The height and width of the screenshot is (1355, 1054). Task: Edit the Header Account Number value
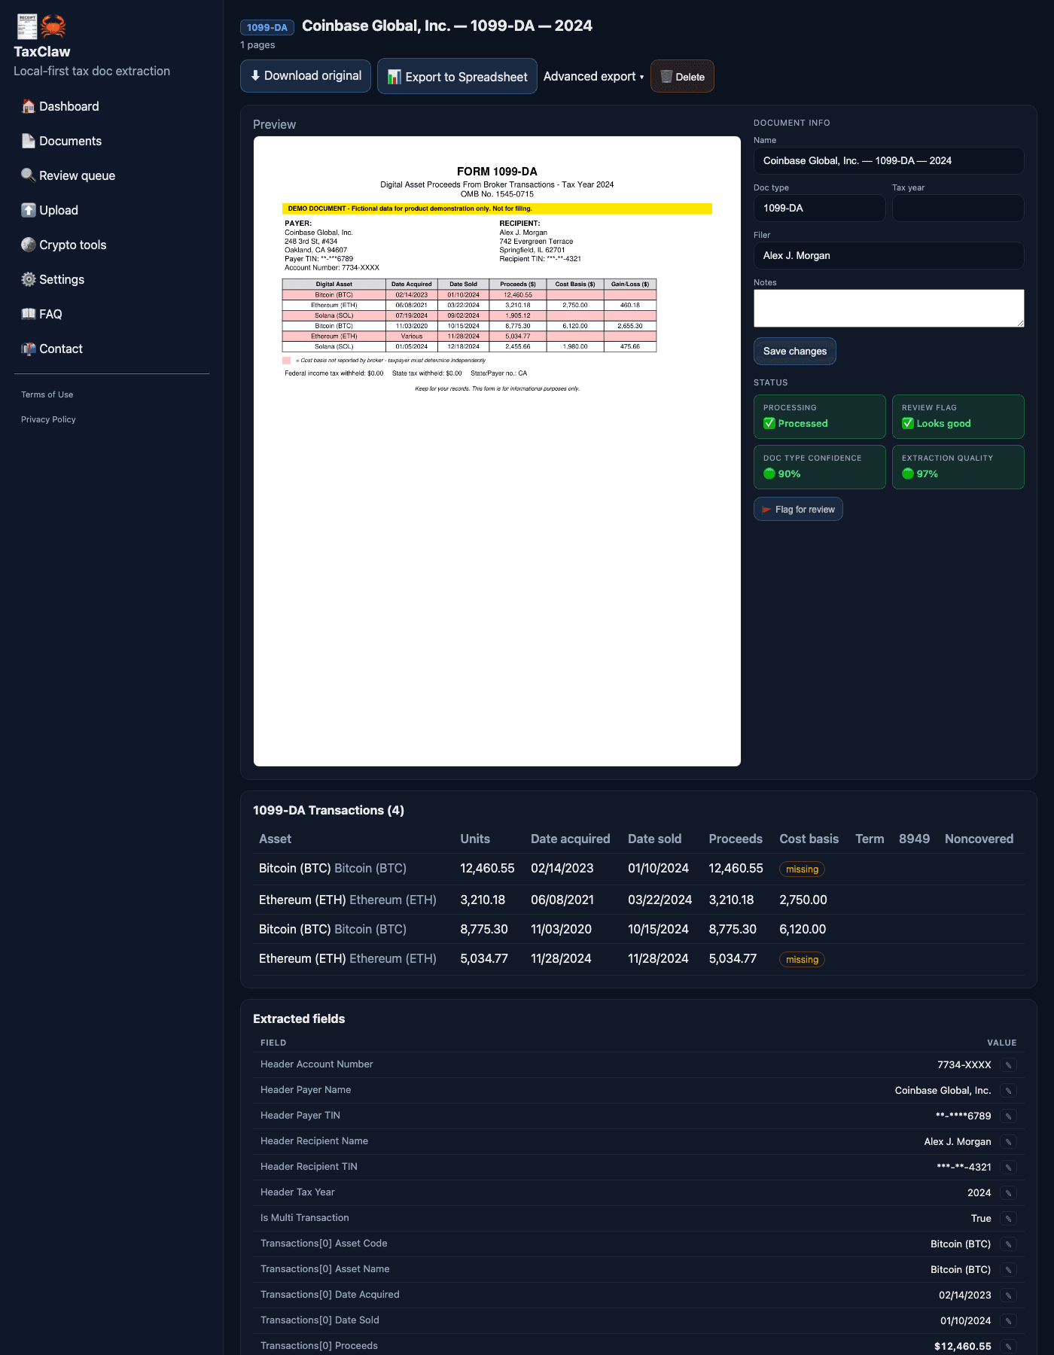coord(1009,1064)
